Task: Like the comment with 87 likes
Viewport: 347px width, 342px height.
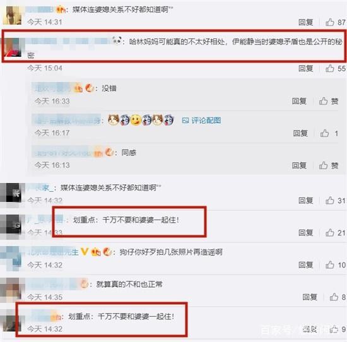Action: (x=330, y=22)
